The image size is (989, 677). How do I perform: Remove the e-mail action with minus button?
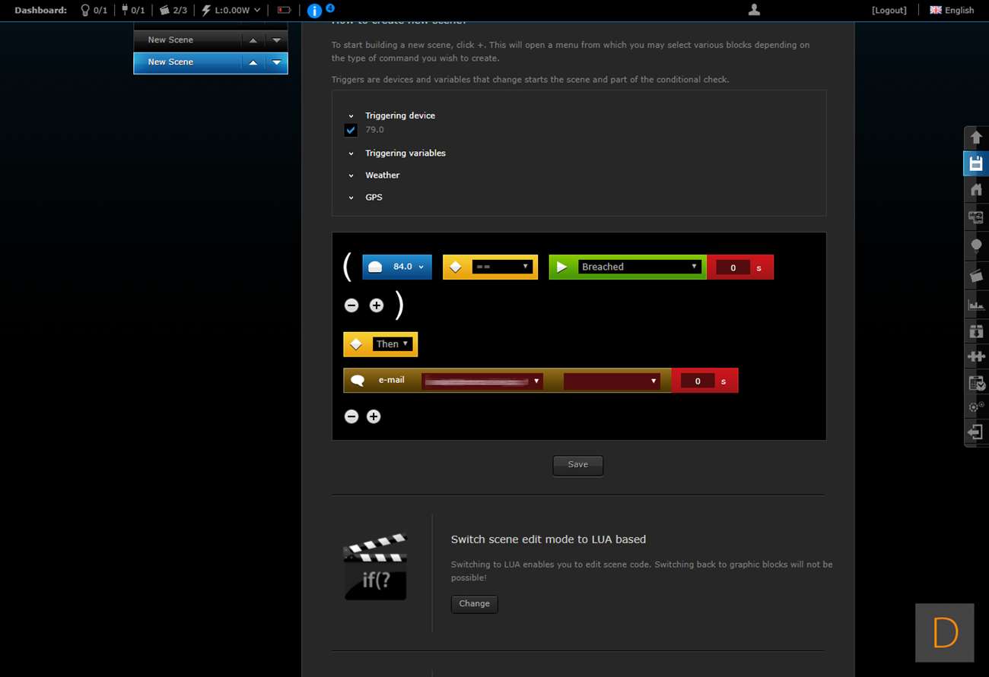coord(351,416)
